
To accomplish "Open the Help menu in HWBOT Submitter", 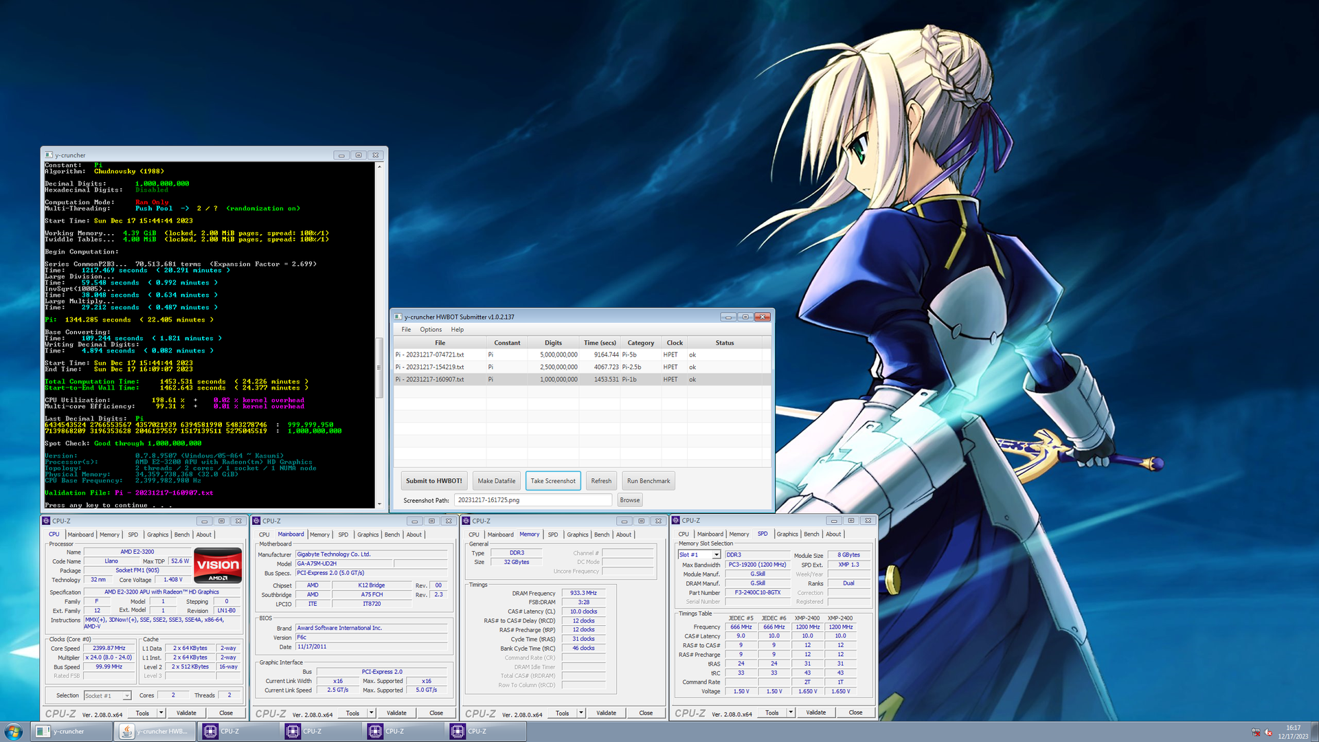I will 457,330.
